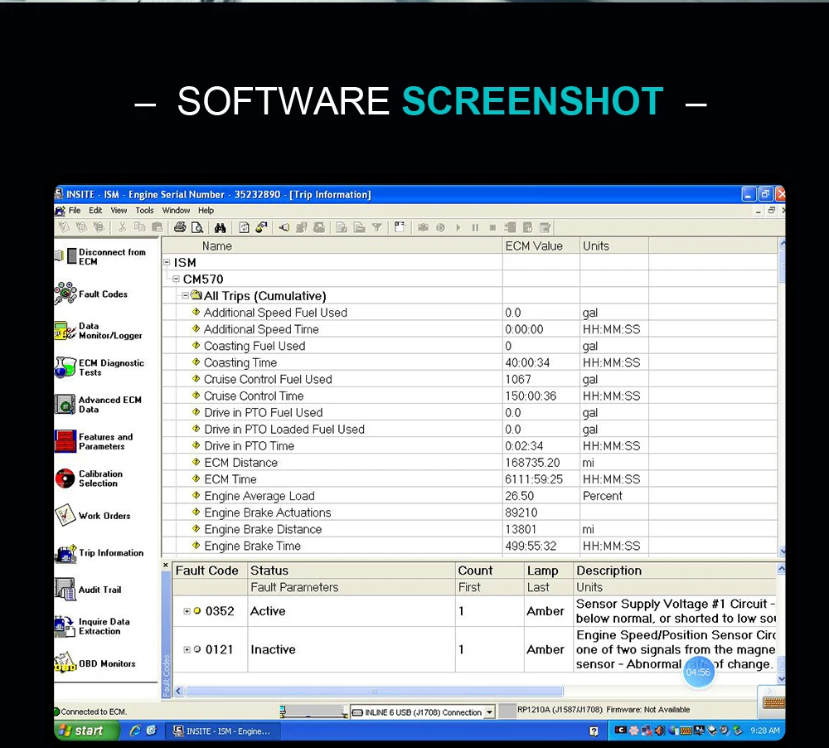Open the Edit menu
The image size is (829, 748).
[95, 210]
